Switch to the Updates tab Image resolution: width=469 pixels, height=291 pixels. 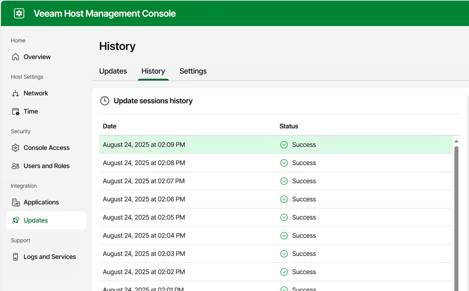coord(113,72)
